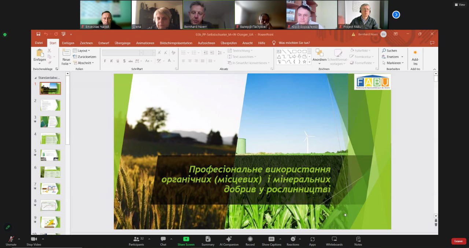Toggle text shadow (S) formatting
The height and width of the screenshot is (248, 469).
click(124, 61)
